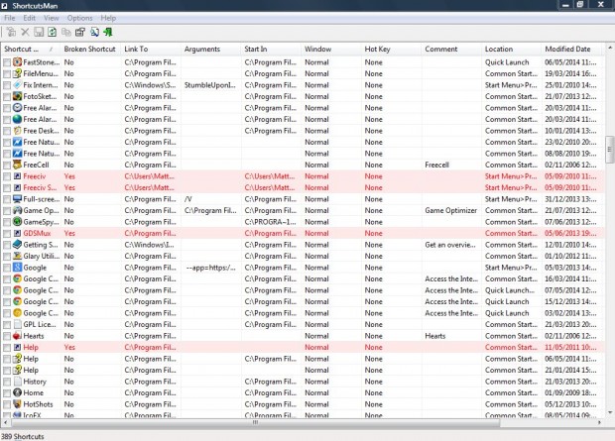Viewport: 615px width, 441px height.
Task: Click the FileMenu row icon
Action: tap(17, 73)
